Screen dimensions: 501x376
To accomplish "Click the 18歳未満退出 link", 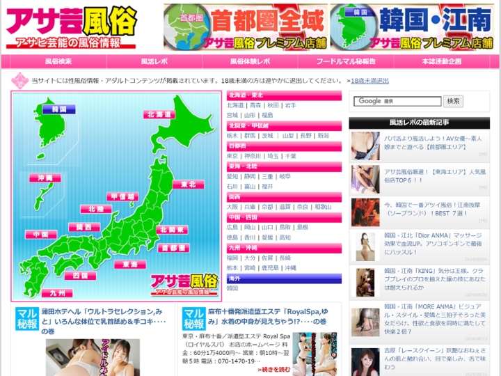I will pyautogui.click(x=369, y=81).
